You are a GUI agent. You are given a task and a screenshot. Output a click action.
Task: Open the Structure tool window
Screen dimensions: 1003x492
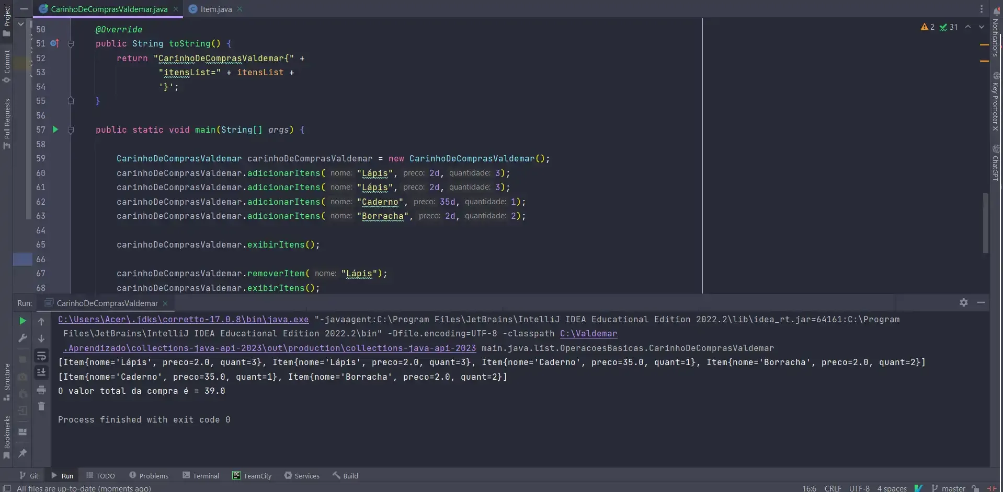click(7, 382)
